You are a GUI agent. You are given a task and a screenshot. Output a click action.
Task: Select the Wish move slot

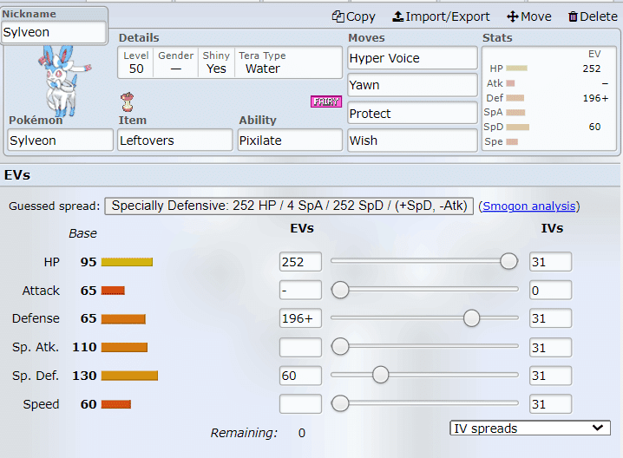click(412, 141)
